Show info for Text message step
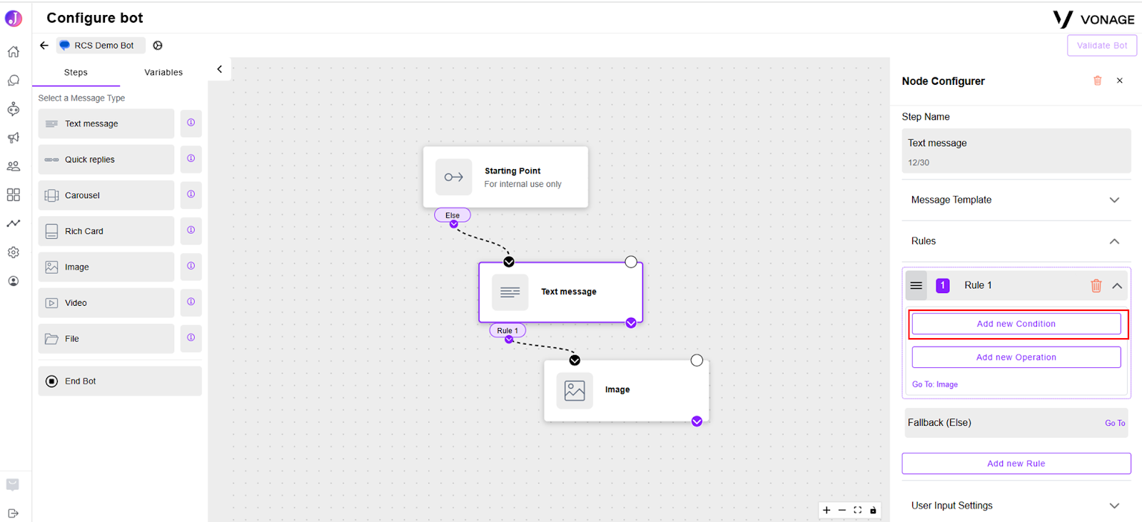1142x522 pixels. (x=191, y=123)
